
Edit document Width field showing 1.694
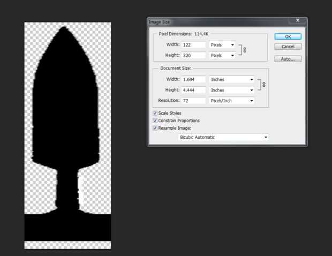[x=193, y=79]
